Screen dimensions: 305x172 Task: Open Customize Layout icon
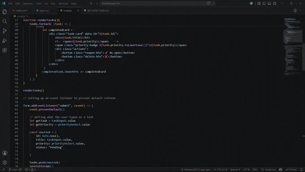pos(259,3)
